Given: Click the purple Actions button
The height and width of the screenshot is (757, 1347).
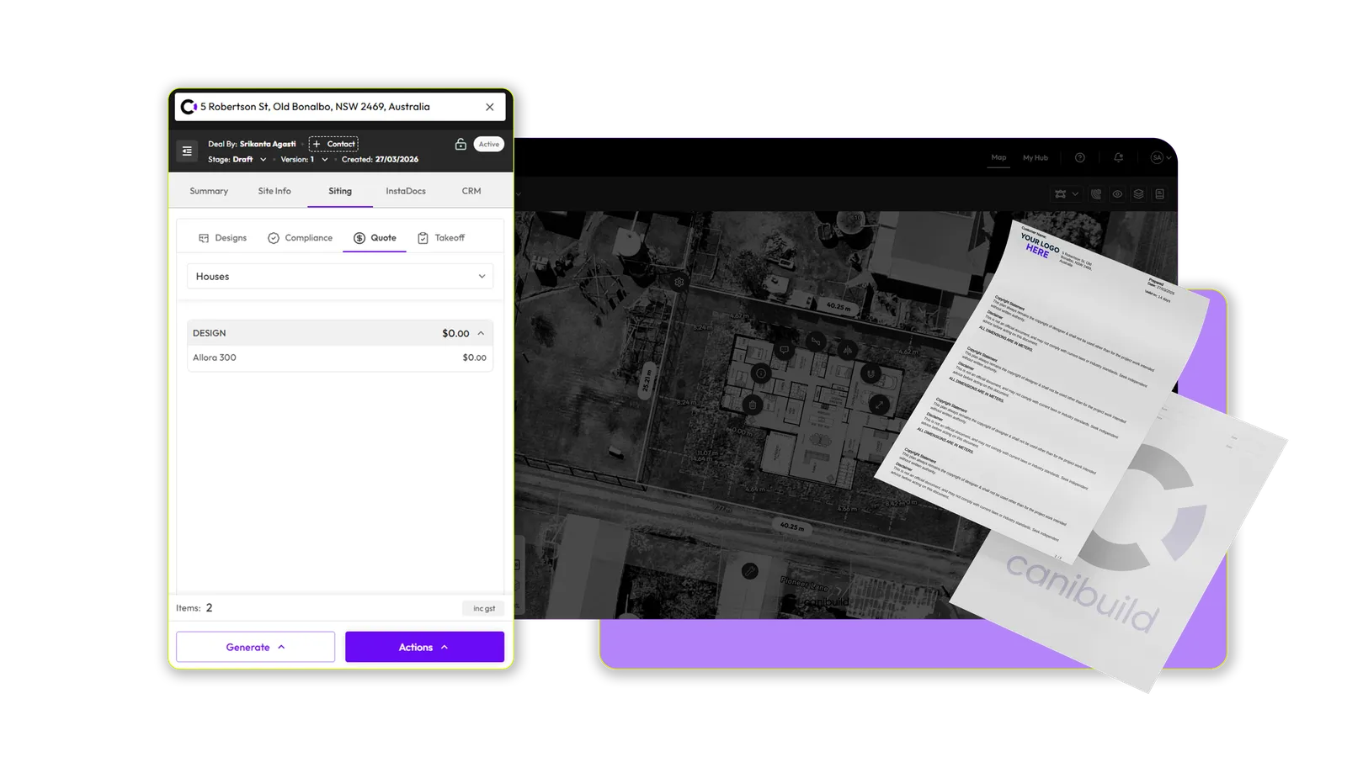Looking at the screenshot, I should pyautogui.click(x=424, y=647).
